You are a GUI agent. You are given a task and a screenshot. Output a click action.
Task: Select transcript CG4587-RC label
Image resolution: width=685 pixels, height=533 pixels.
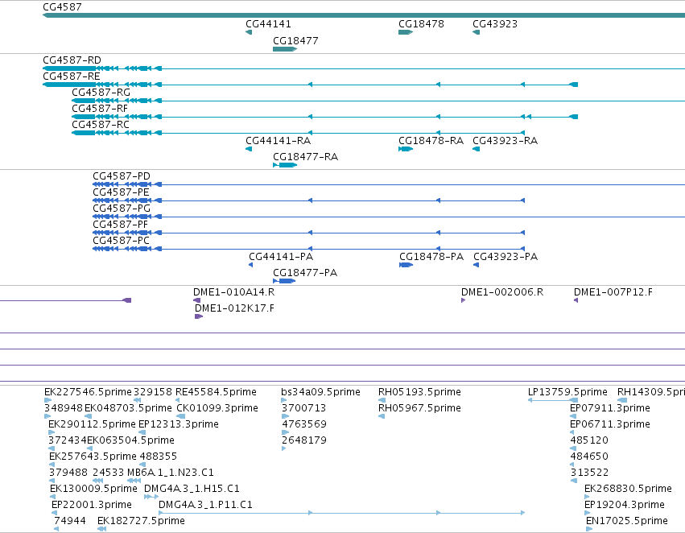(101, 125)
